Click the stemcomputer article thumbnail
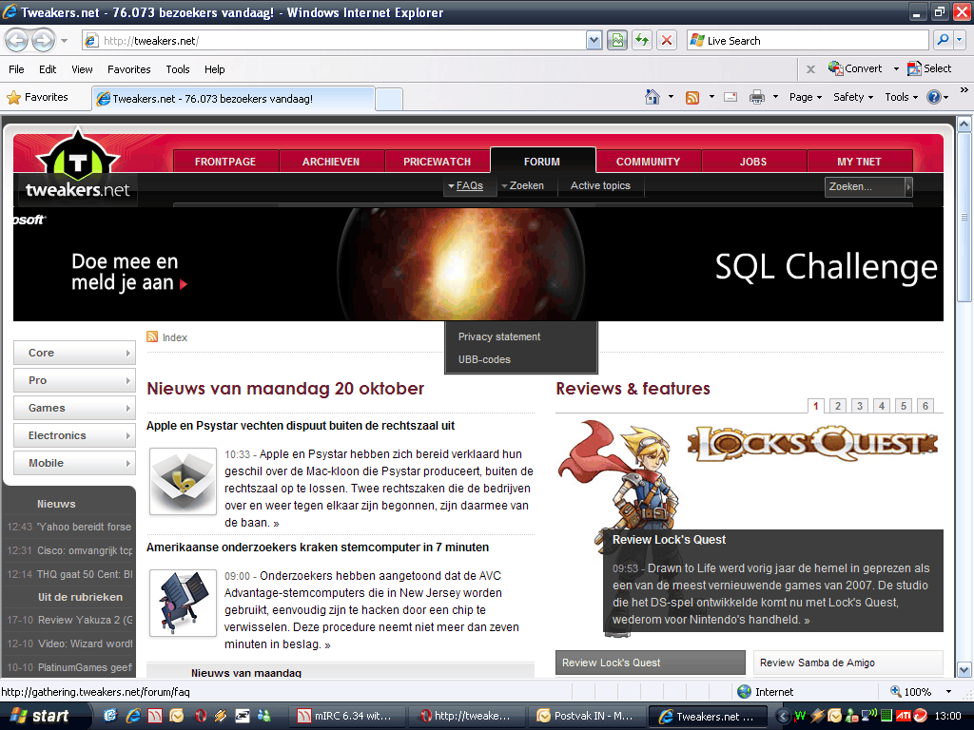This screenshot has width=974, height=730. tap(184, 604)
